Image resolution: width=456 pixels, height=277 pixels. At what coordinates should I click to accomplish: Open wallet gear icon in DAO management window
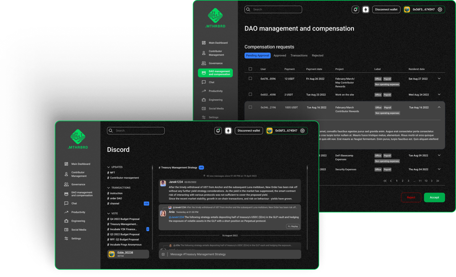tap(440, 10)
